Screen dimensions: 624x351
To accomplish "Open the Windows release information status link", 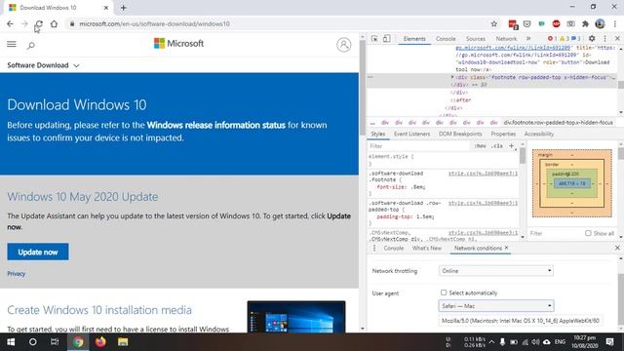I will pyautogui.click(x=216, y=125).
